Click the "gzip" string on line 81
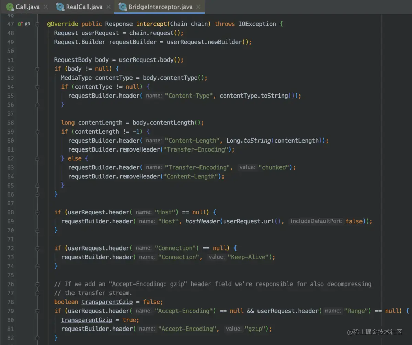The width and height of the screenshot is (412, 345). (x=254, y=329)
